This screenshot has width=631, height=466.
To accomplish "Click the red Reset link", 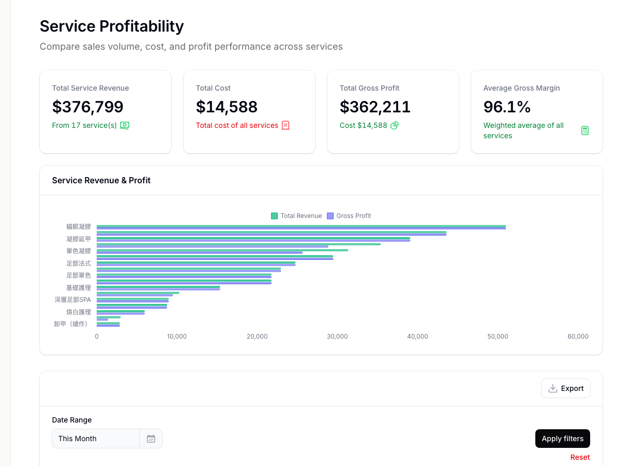I will (x=580, y=457).
